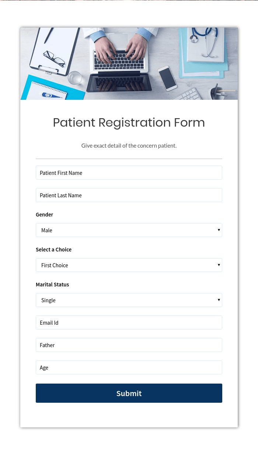Click the Patient First Name input field
Viewport: 258px width, 455px height.
(x=129, y=172)
